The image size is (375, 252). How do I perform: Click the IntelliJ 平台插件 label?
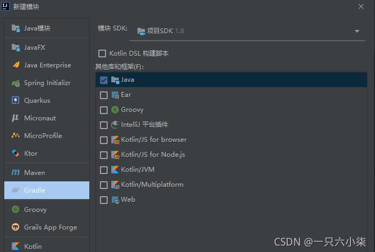coord(144,125)
